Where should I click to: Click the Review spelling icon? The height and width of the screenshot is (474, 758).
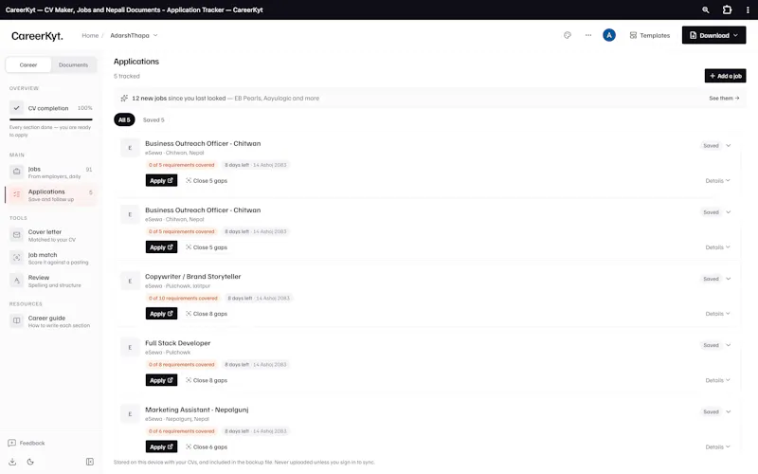pyautogui.click(x=16, y=281)
